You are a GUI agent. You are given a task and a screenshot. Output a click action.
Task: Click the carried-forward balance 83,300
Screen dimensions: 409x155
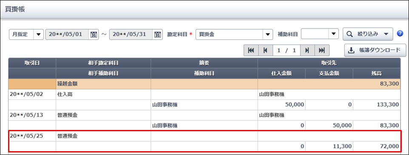[390, 84]
